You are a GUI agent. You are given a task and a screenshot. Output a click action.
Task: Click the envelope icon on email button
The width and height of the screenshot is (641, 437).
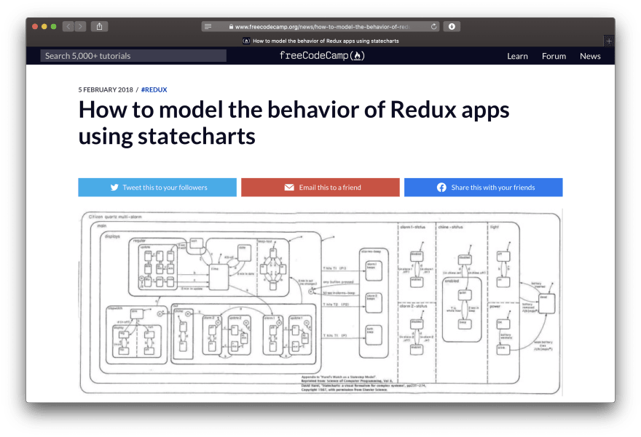point(289,188)
